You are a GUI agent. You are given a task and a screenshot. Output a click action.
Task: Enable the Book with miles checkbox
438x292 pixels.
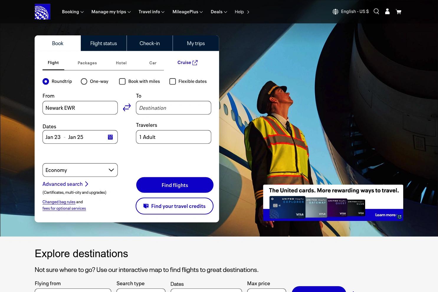point(122,81)
